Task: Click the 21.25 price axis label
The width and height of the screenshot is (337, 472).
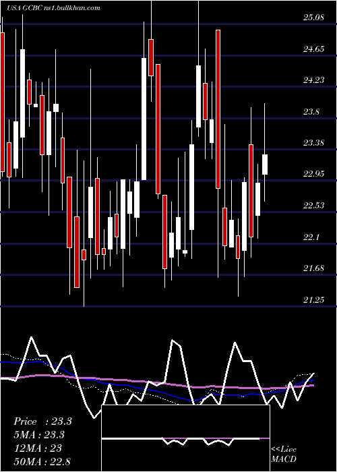Action: coord(313,299)
